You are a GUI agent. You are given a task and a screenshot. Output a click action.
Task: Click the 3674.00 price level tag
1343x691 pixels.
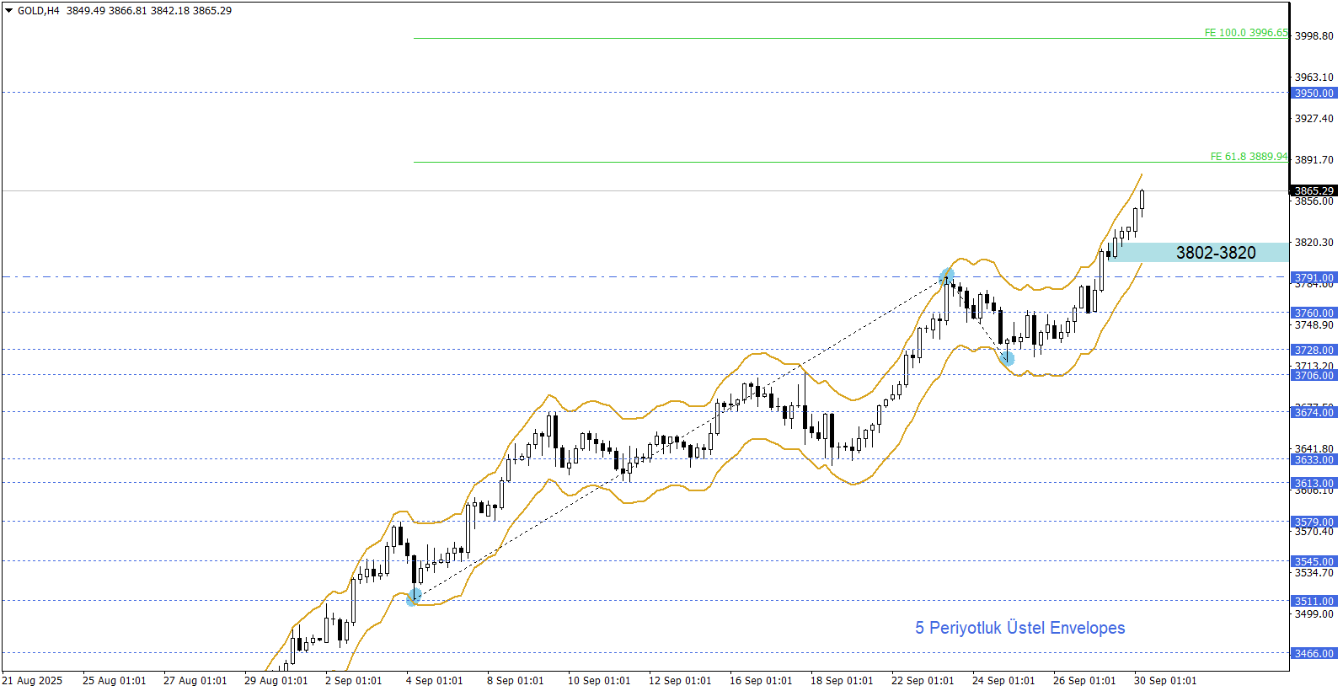pos(1314,412)
